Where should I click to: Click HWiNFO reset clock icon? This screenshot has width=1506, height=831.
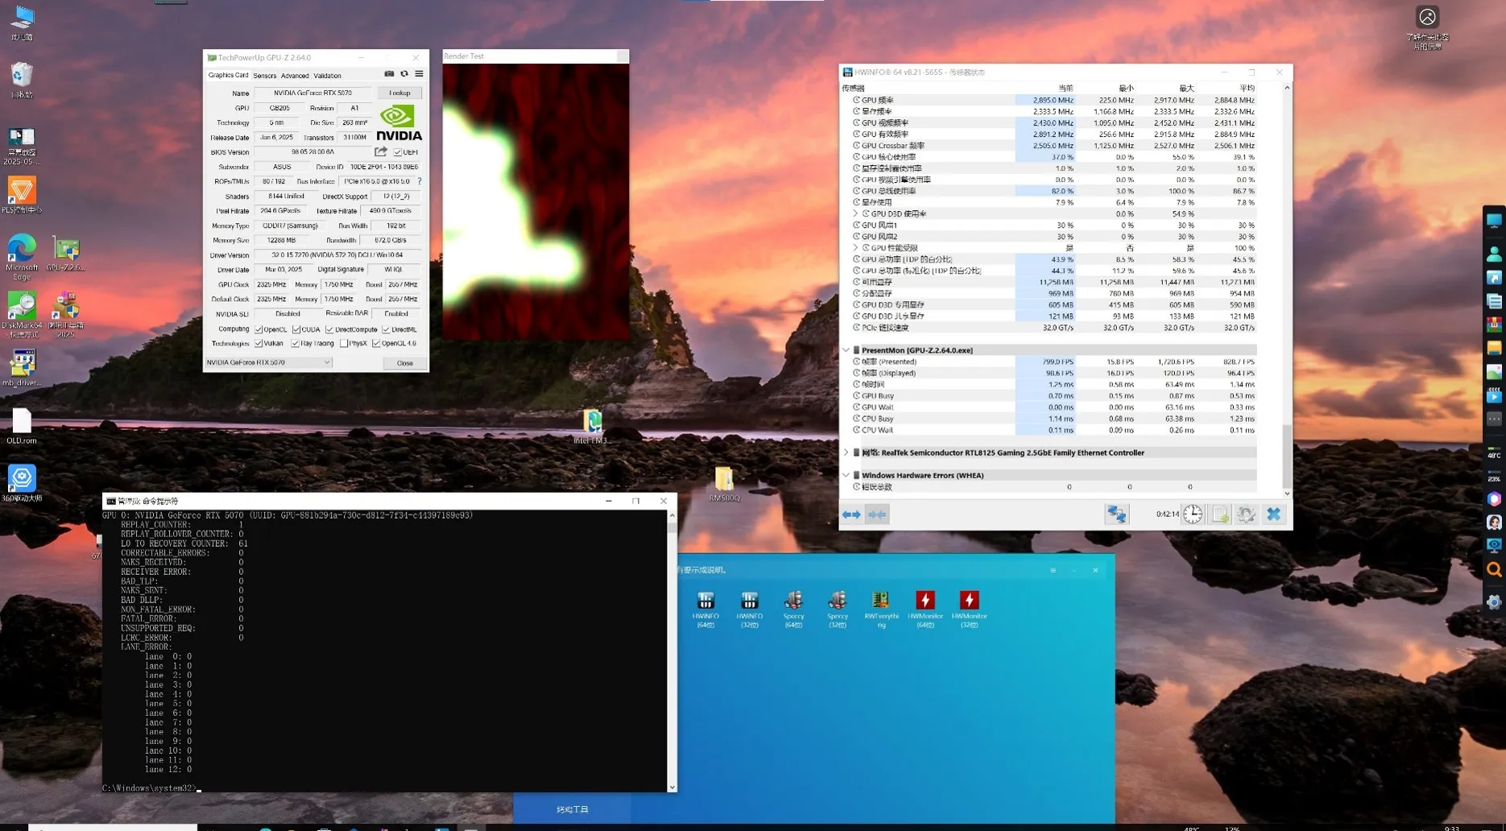pyautogui.click(x=1193, y=515)
